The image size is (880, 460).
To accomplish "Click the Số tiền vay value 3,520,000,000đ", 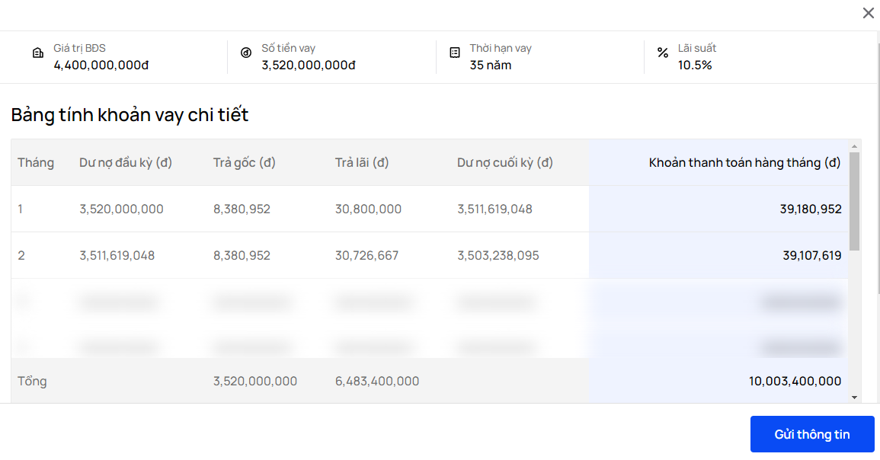I will 308,65.
